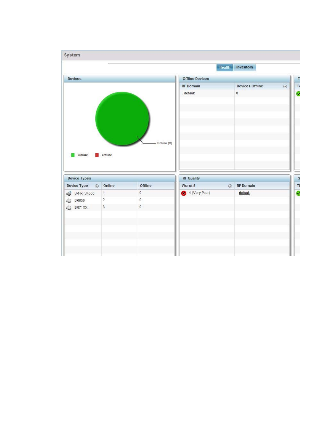Click the Device Types panel title
The image size is (328, 424).
79,178
